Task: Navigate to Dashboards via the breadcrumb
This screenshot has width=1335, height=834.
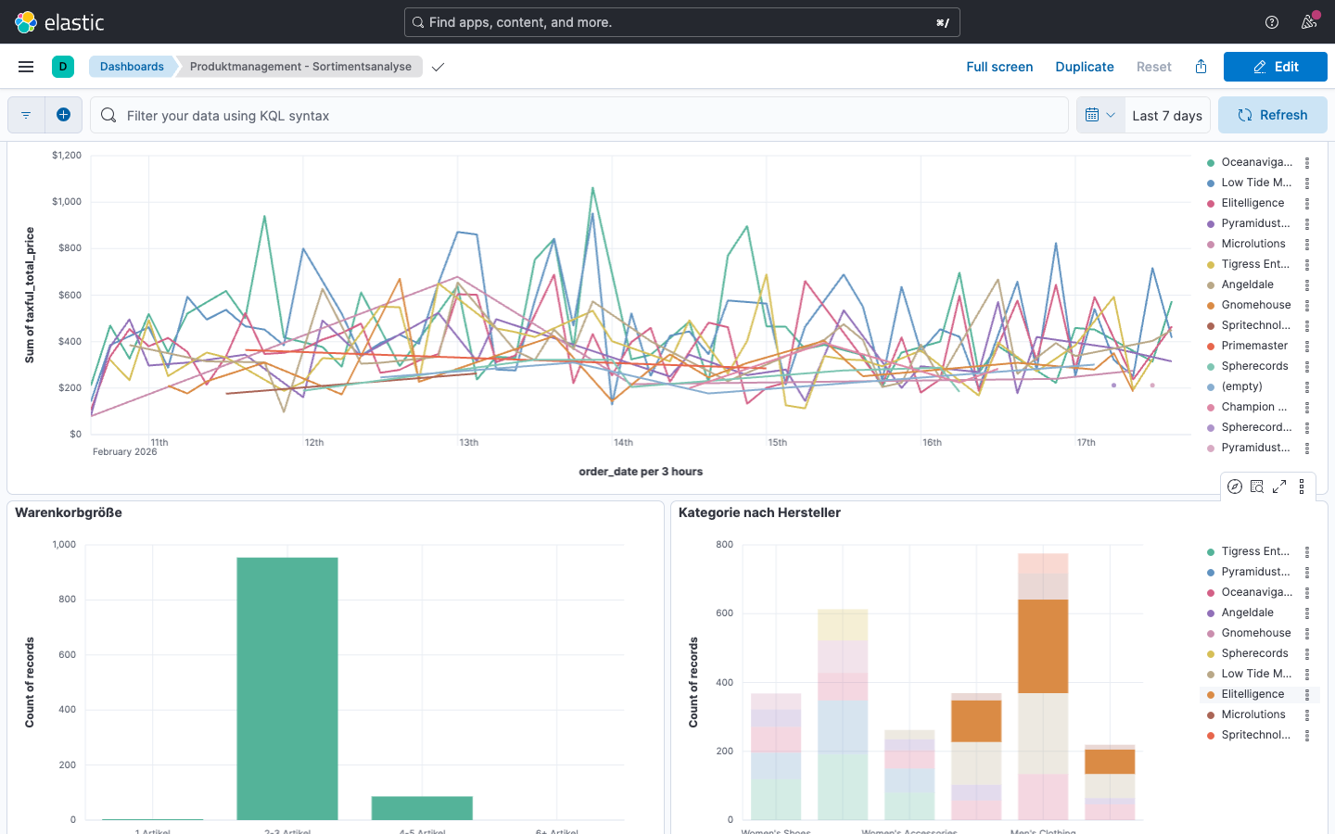Action: (132, 66)
